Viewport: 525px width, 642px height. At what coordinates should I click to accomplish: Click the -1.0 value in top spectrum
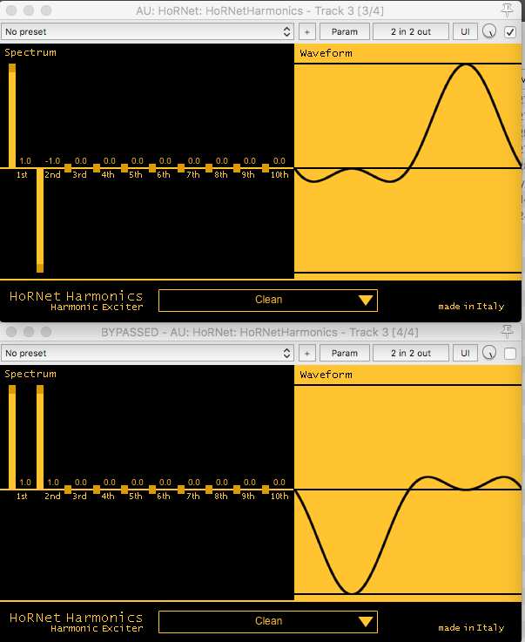(52, 160)
